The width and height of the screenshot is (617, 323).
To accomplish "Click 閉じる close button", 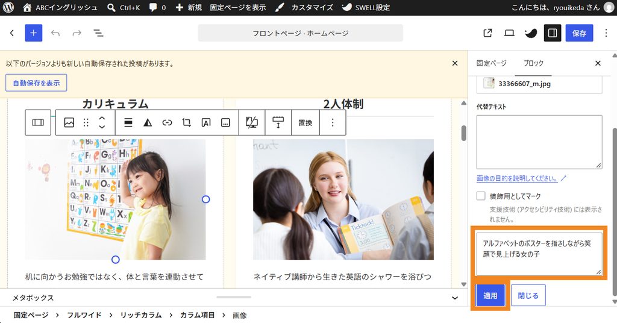I will [528, 295].
